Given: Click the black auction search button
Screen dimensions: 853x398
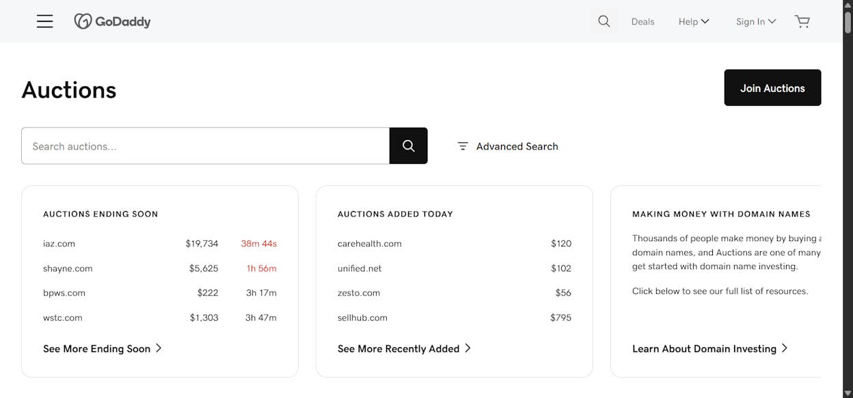Looking at the screenshot, I should pyautogui.click(x=409, y=145).
